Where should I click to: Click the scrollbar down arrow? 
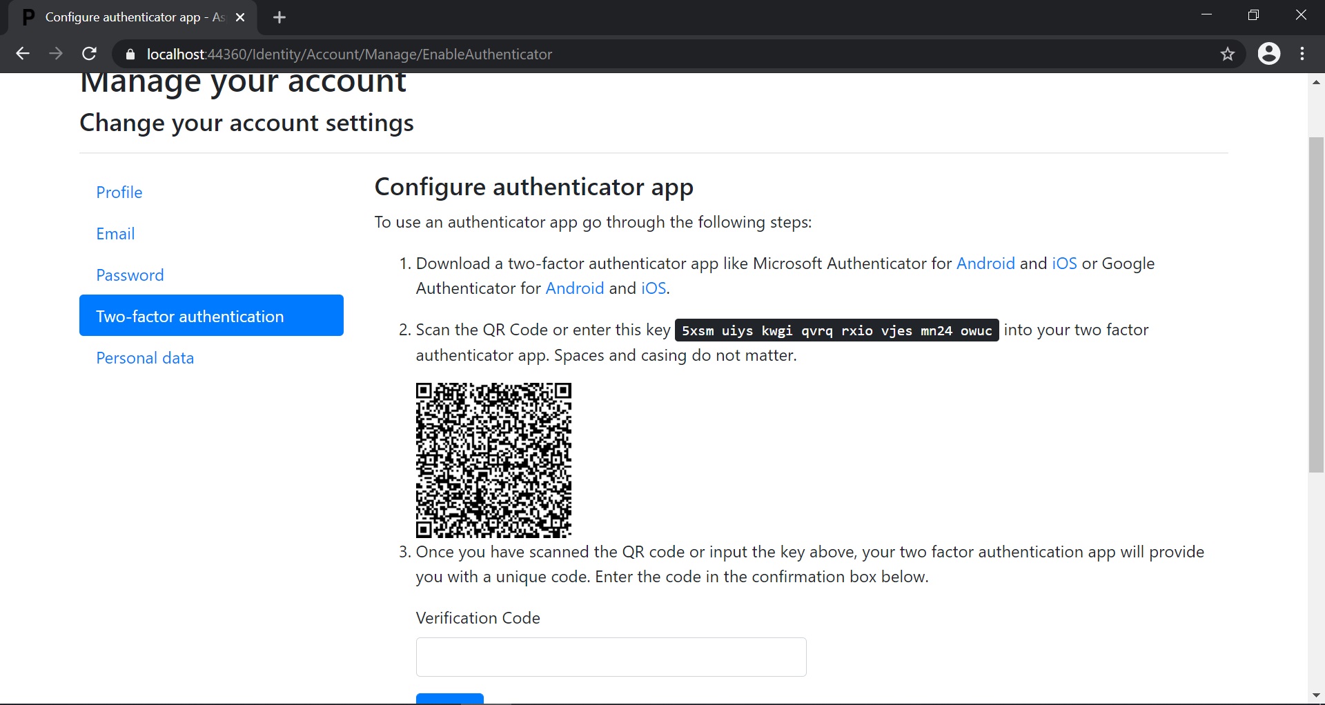(1316, 695)
